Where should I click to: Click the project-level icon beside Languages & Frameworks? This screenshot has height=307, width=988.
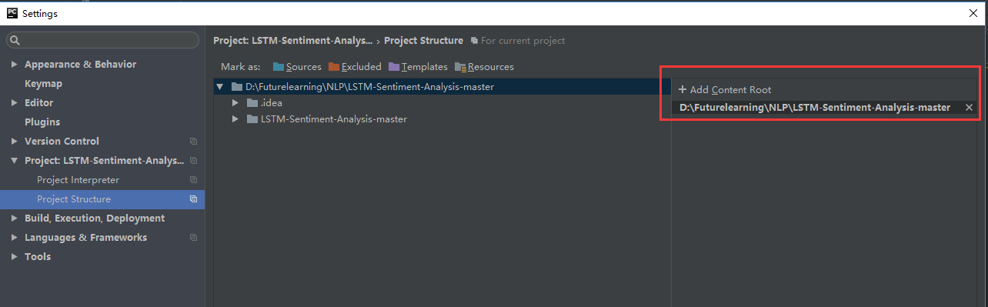coord(193,238)
